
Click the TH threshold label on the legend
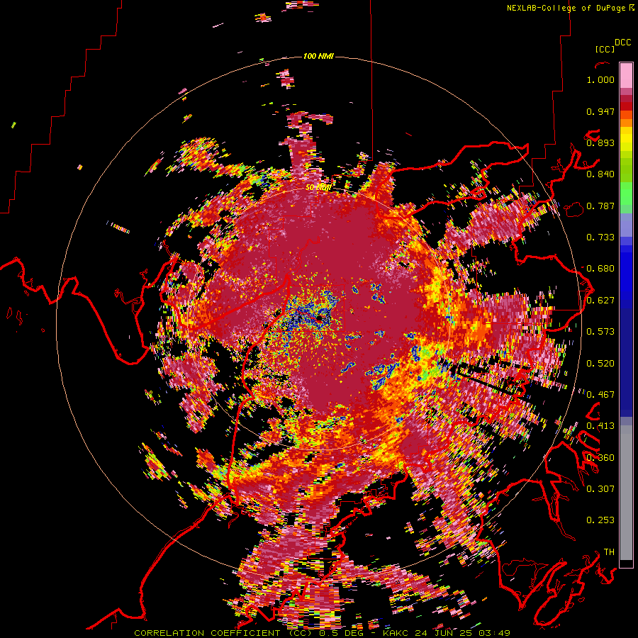coord(609,552)
